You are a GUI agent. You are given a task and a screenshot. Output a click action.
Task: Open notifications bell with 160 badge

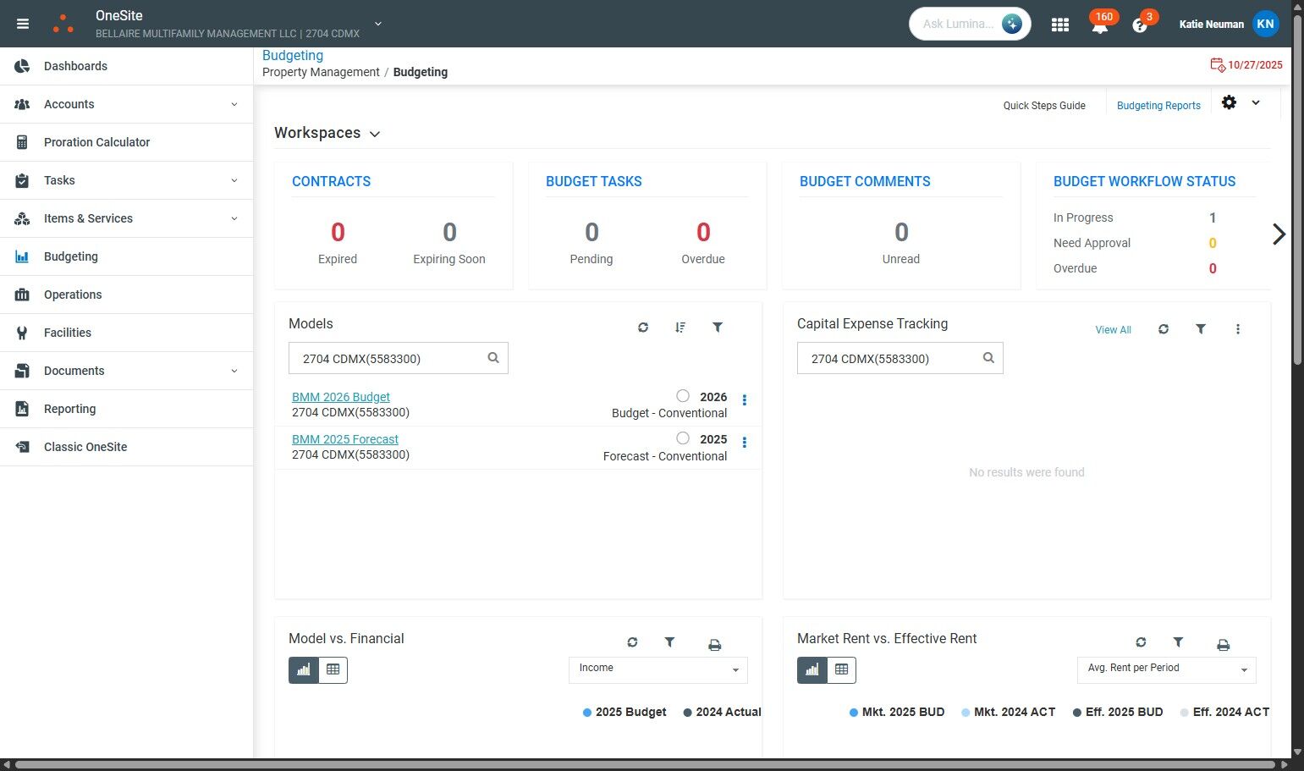[1100, 25]
